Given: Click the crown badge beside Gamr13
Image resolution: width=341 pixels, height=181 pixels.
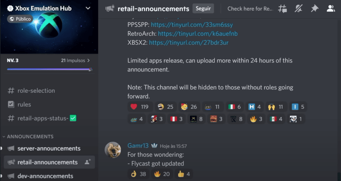Looking at the screenshot, I should [x=154, y=146].
